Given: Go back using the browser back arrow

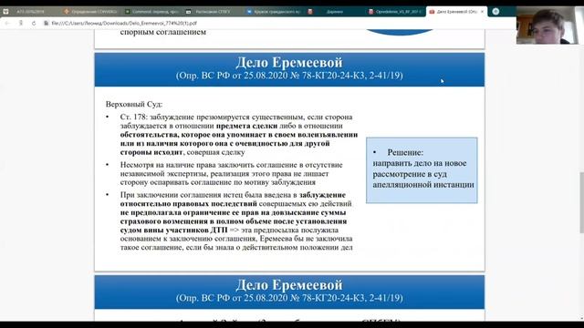Looking at the screenshot, I should (7, 23).
